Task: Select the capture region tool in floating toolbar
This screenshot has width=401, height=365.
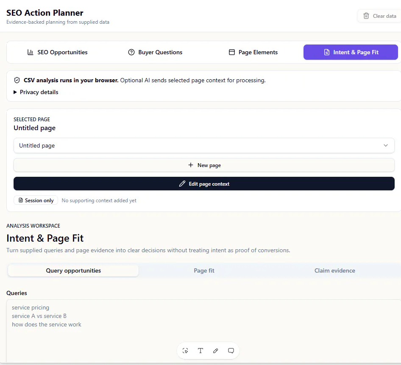Action: [185, 351]
